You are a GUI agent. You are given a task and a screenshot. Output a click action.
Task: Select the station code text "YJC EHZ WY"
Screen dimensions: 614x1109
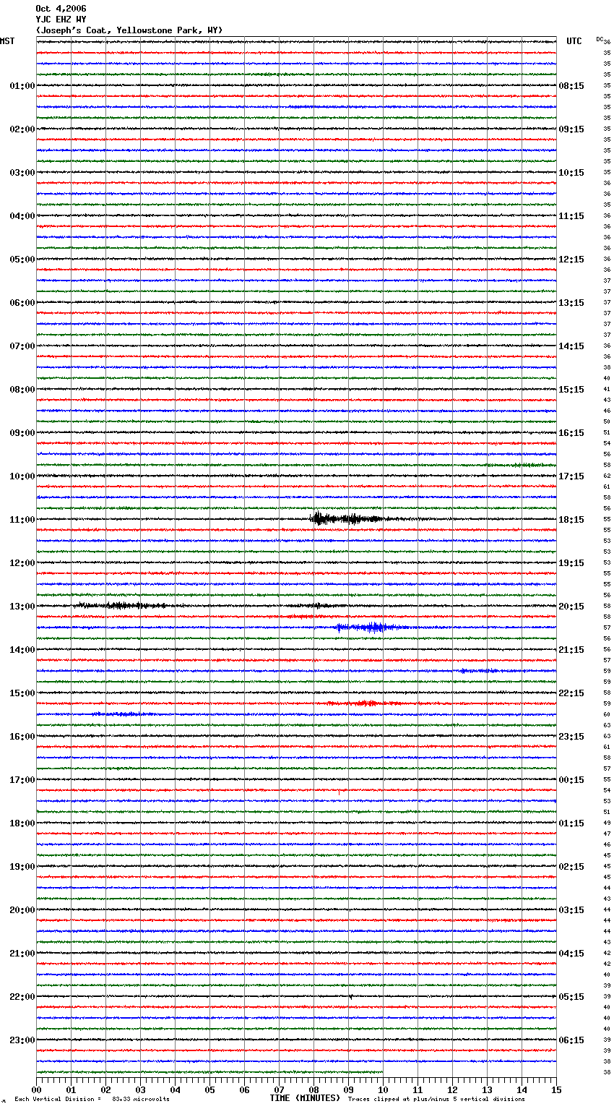(x=61, y=20)
